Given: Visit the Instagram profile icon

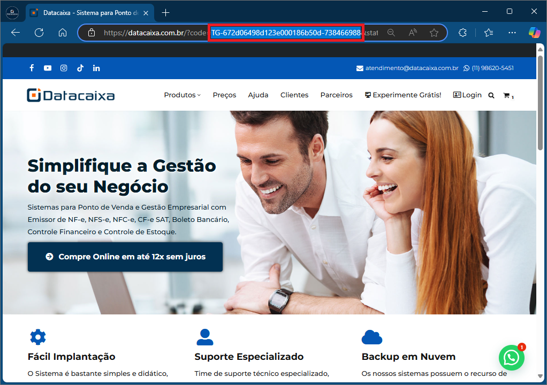Looking at the screenshot, I should coord(64,68).
